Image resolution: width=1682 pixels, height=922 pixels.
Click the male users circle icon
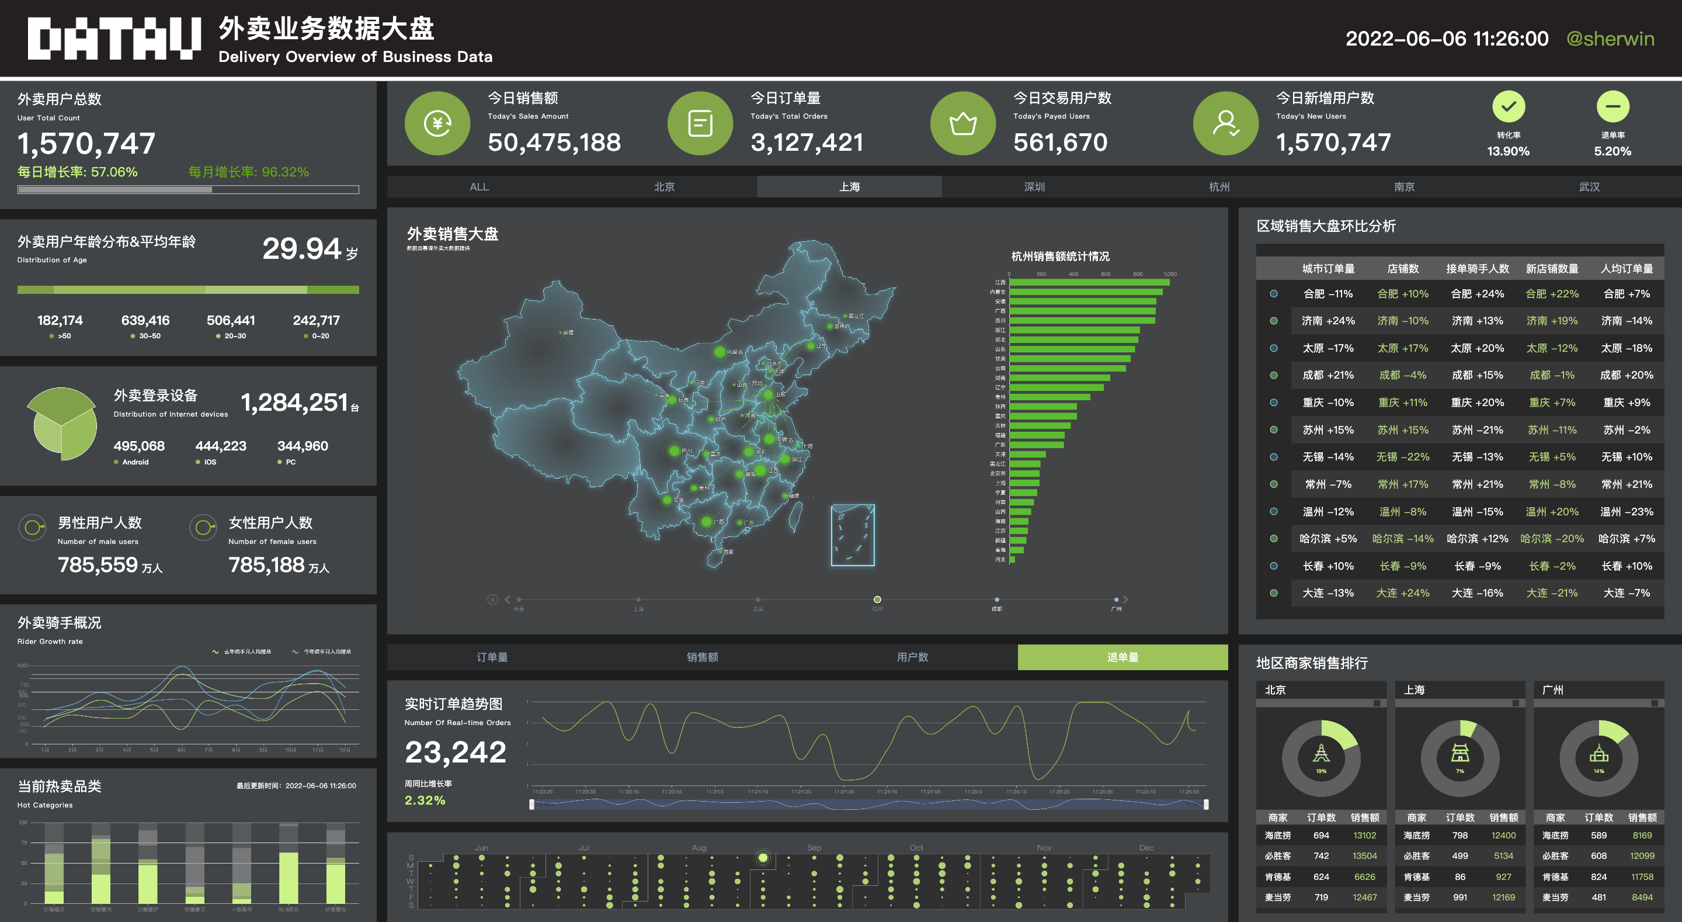(32, 526)
